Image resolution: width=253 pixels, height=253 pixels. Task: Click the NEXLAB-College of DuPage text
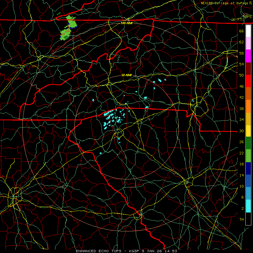(x=224, y=3)
